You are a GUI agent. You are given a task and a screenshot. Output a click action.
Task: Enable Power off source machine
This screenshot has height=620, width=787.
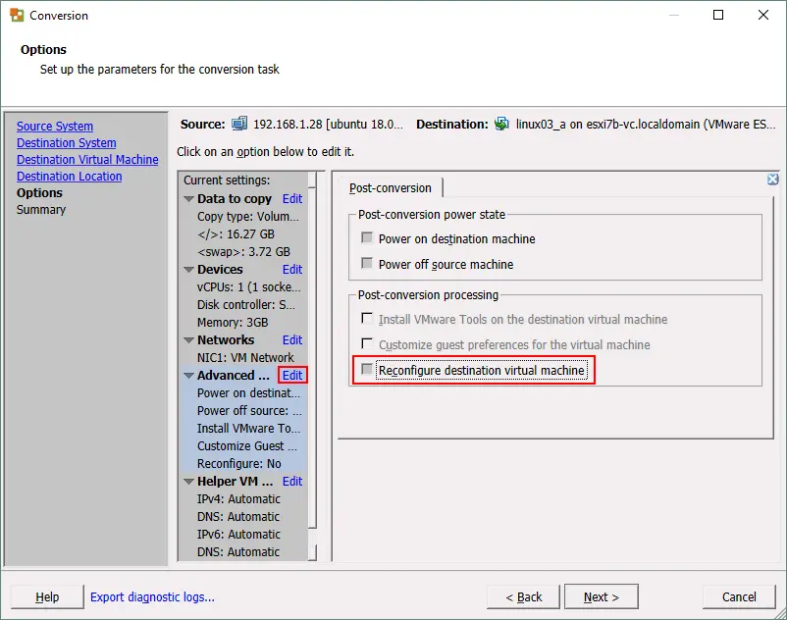click(367, 263)
